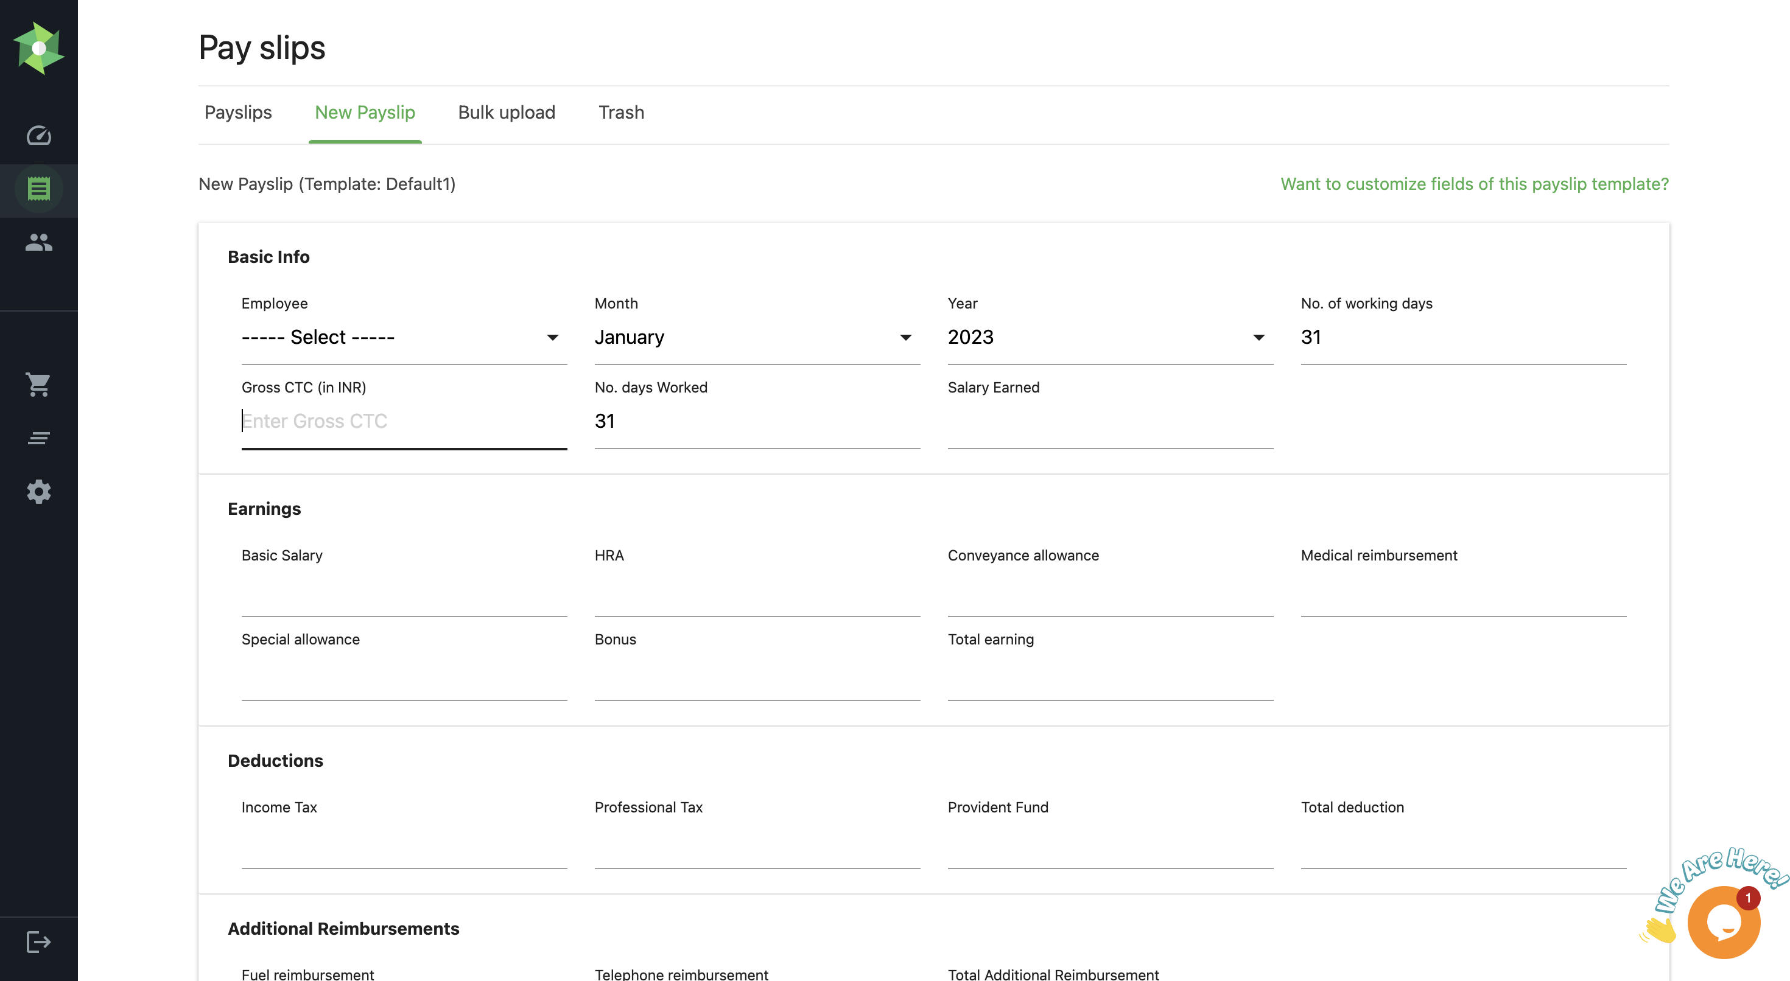Go to the Trash tab
Image resolution: width=1790 pixels, height=981 pixels.
coord(621,113)
